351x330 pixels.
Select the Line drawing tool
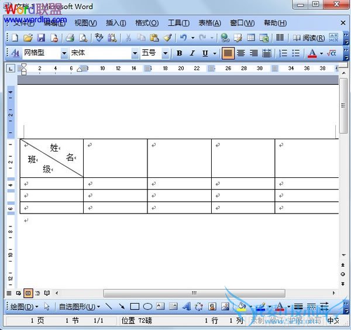109,306
